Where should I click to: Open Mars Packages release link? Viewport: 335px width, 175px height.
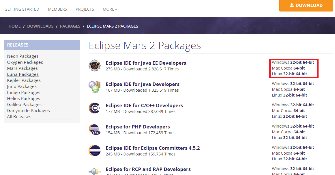23,68
